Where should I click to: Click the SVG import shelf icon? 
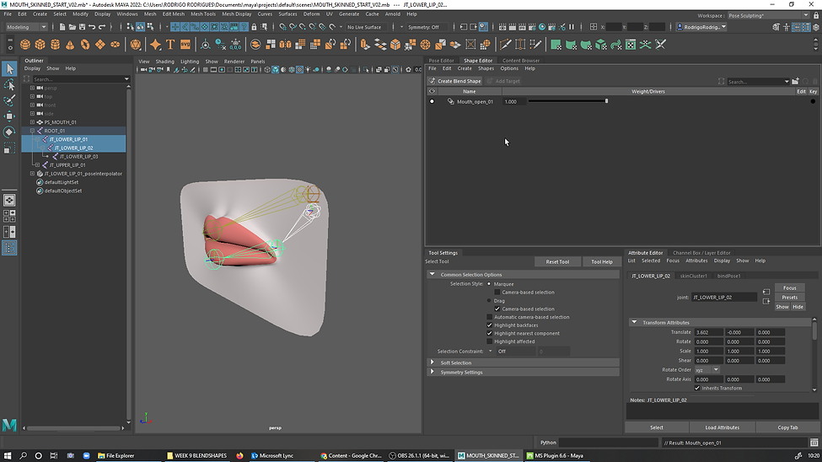click(x=185, y=45)
